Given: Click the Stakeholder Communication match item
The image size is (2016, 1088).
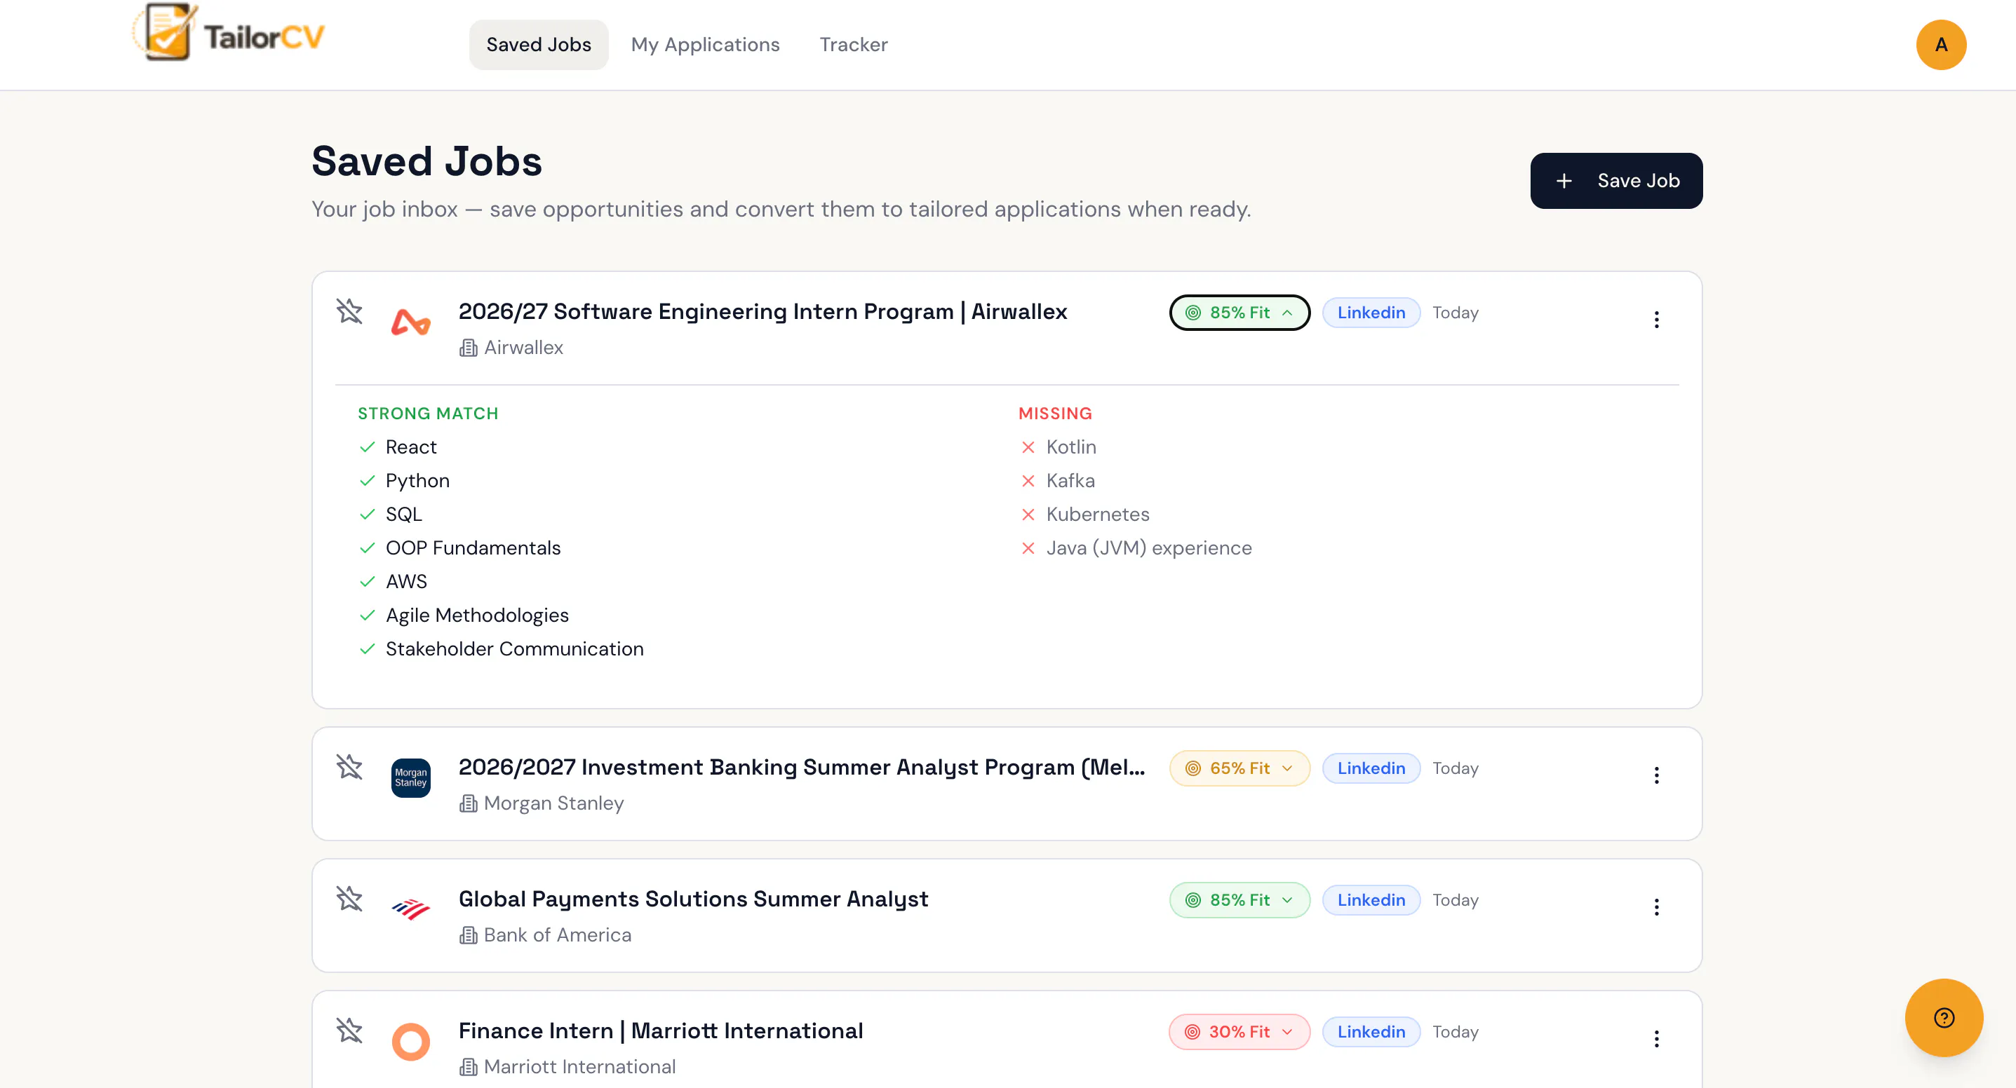Looking at the screenshot, I should 514,648.
